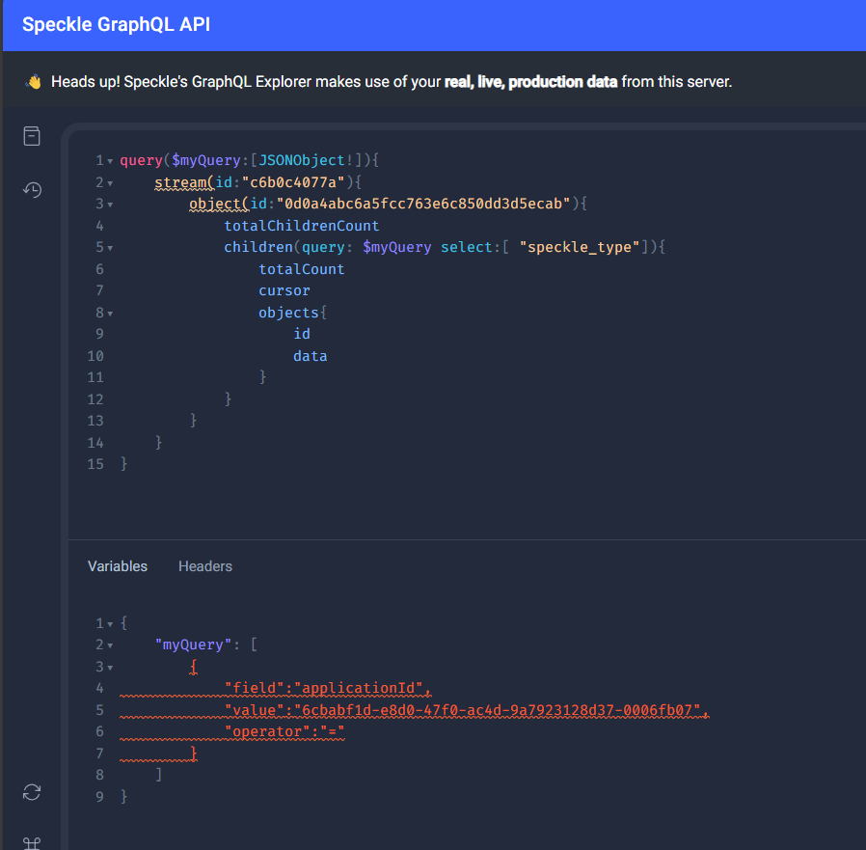Click the JSONObject type name

(x=302, y=160)
